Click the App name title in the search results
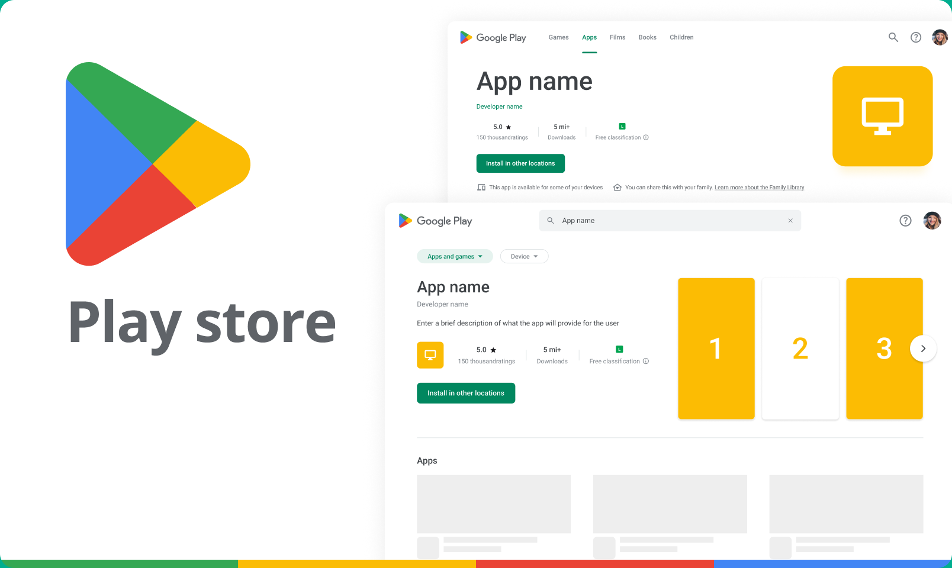Screen dimensions: 952x568 (453, 287)
